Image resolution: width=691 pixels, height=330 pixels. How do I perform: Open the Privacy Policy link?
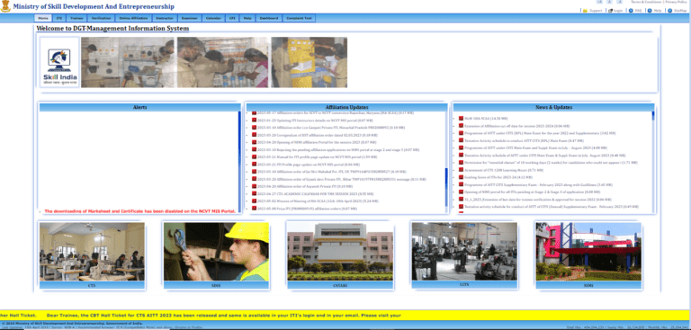click(676, 2)
